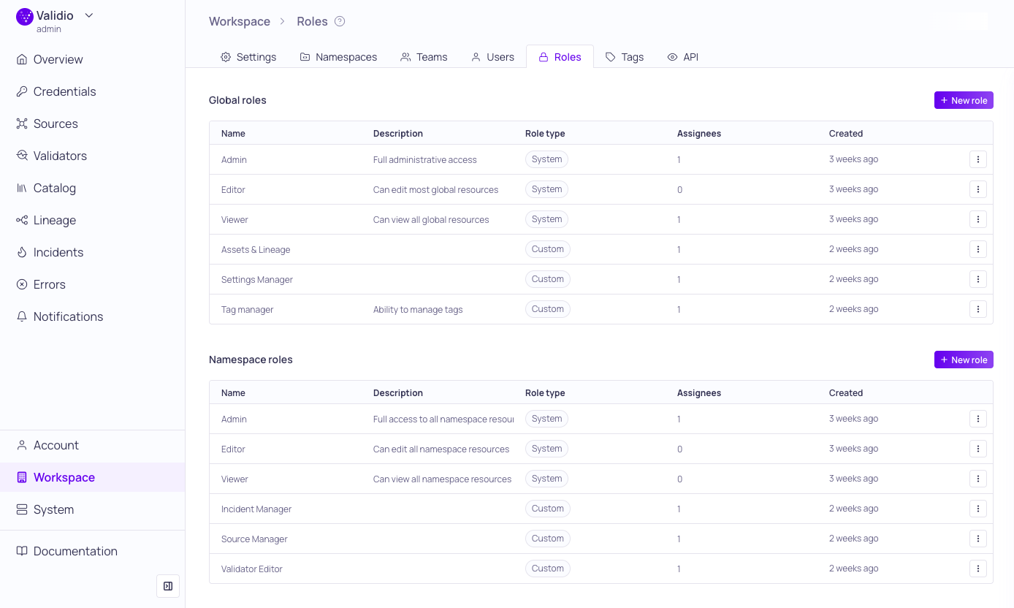
Task: Open Credentials in the sidebar
Action: point(92,91)
